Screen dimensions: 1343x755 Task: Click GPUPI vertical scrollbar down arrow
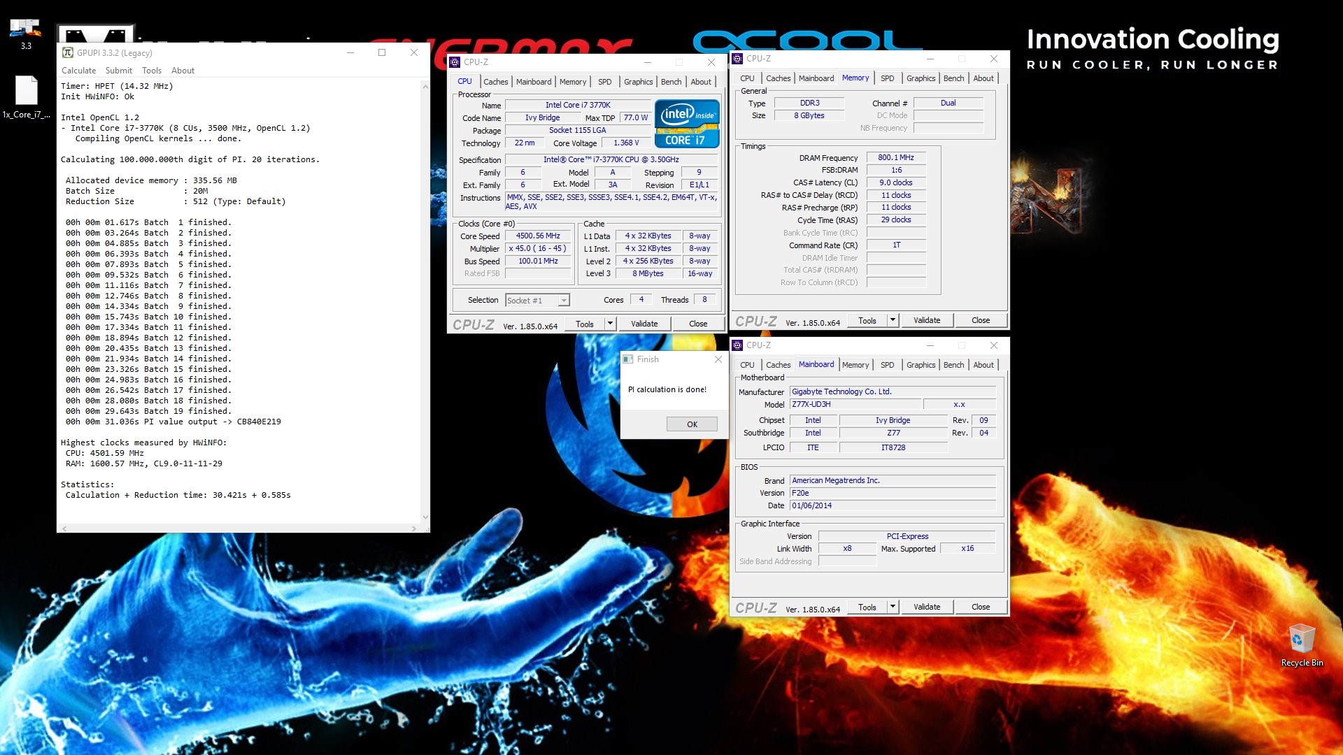[425, 518]
